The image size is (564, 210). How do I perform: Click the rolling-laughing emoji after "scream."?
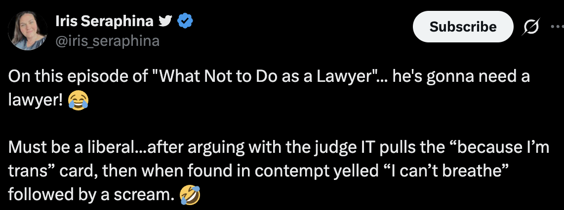pyautogui.click(x=190, y=195)
